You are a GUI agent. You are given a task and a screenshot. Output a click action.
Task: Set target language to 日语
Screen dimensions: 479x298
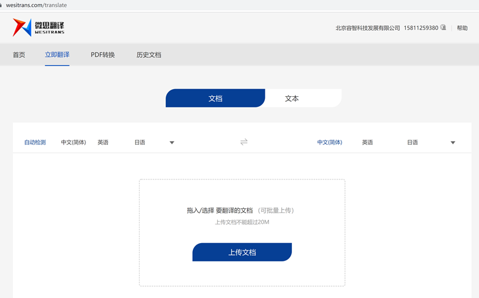(x=412, y=143)
